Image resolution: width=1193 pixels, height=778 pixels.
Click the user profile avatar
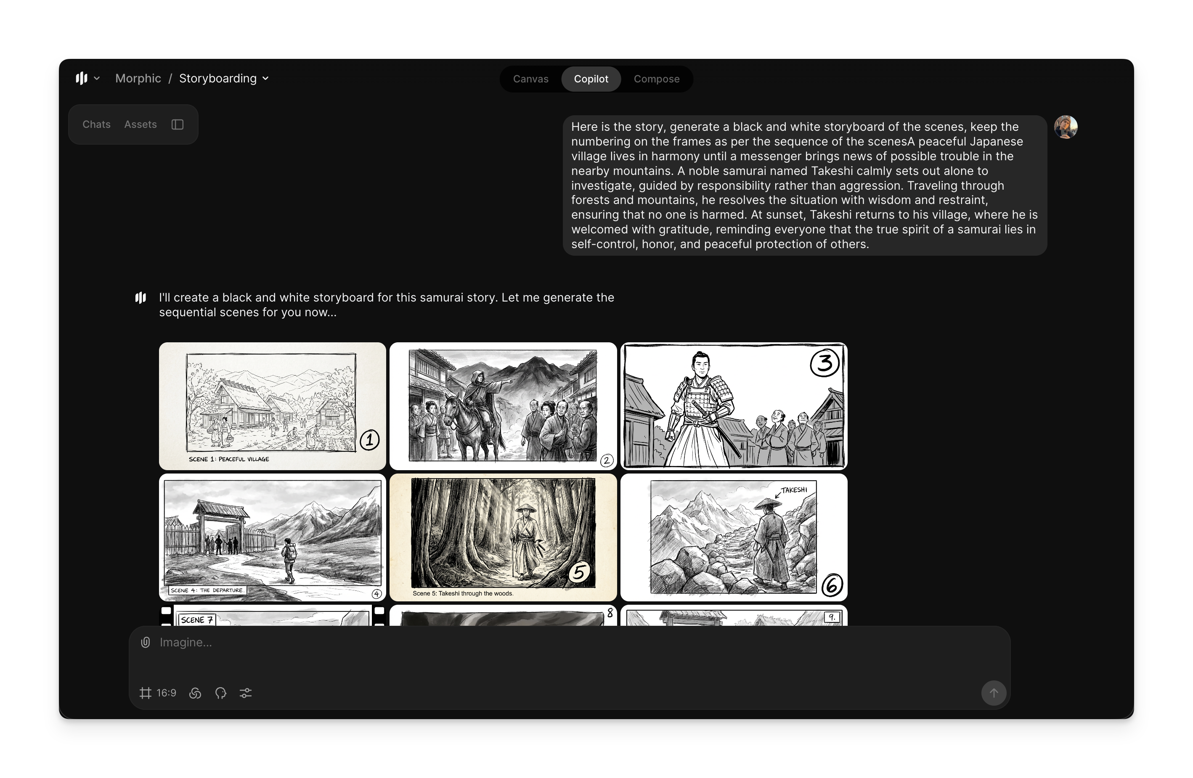pyautogui.click(x=1066, y=127)
